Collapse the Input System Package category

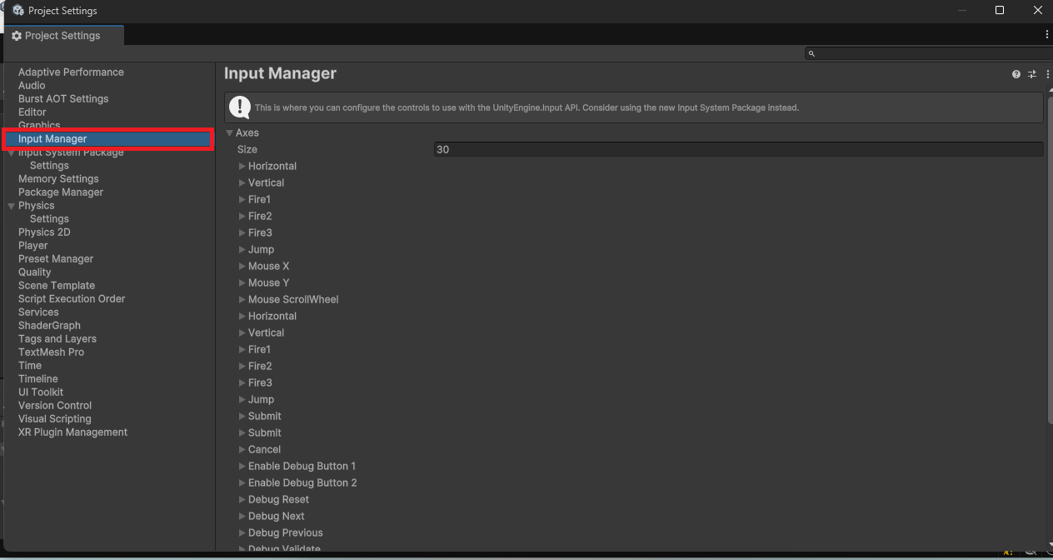click(10, 152)
